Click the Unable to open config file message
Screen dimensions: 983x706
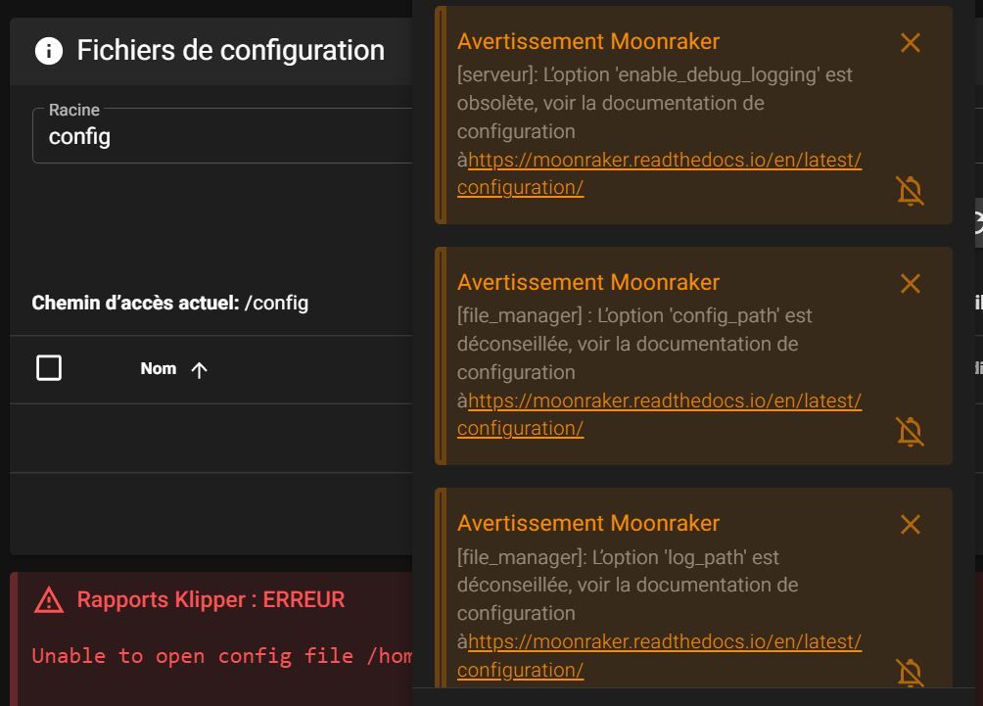tap(222, 656)
